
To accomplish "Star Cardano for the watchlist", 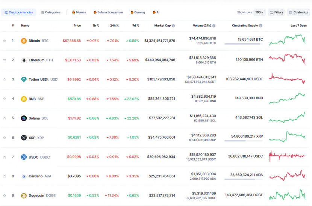I will coord(5,176).
